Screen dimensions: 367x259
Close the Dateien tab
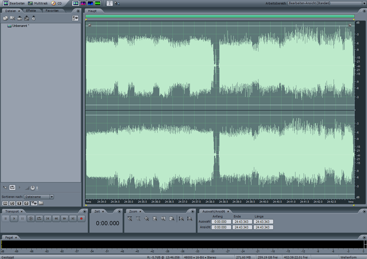pos(19,11)
